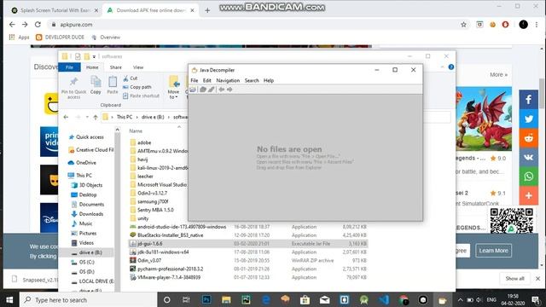
Task: Click the Forward arrow in Java Decompiler toolbar
Action: click(x=229, y=90)
